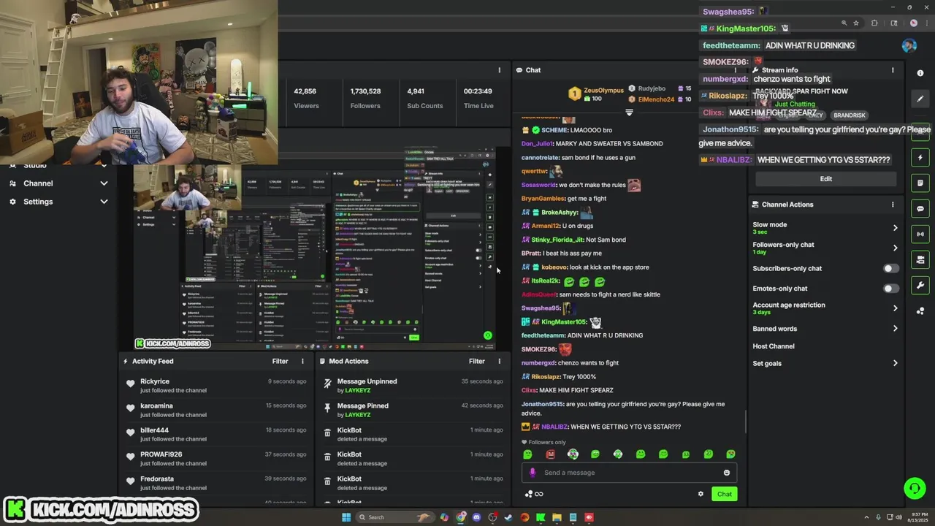The image size is (935, 526).
Task: Open three-dot menu of Activity Feed panel
Action: pos(302,361)
